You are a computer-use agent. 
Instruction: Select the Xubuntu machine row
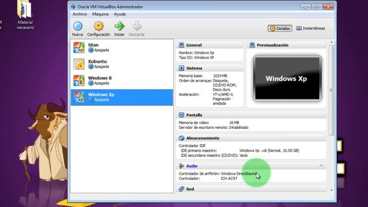pyautogui.click(x=122, y=64)
